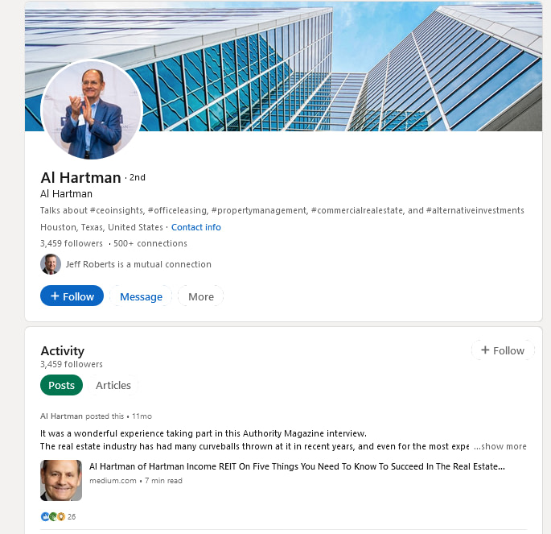
Task: Click the 'posted this 11mo' timestamp line
Action: (x=96, y=416)
